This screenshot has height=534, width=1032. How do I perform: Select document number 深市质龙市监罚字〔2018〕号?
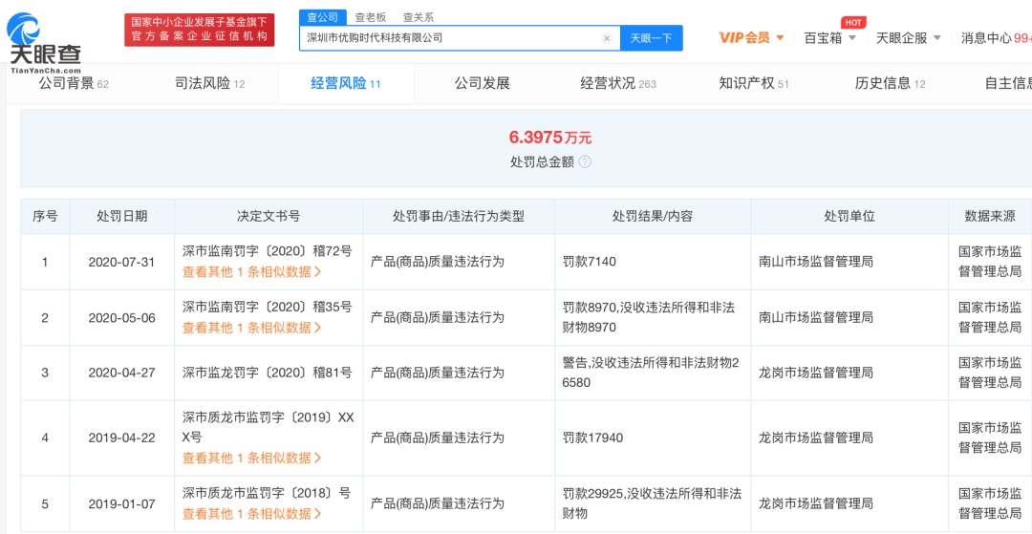(x=267, y=493)
